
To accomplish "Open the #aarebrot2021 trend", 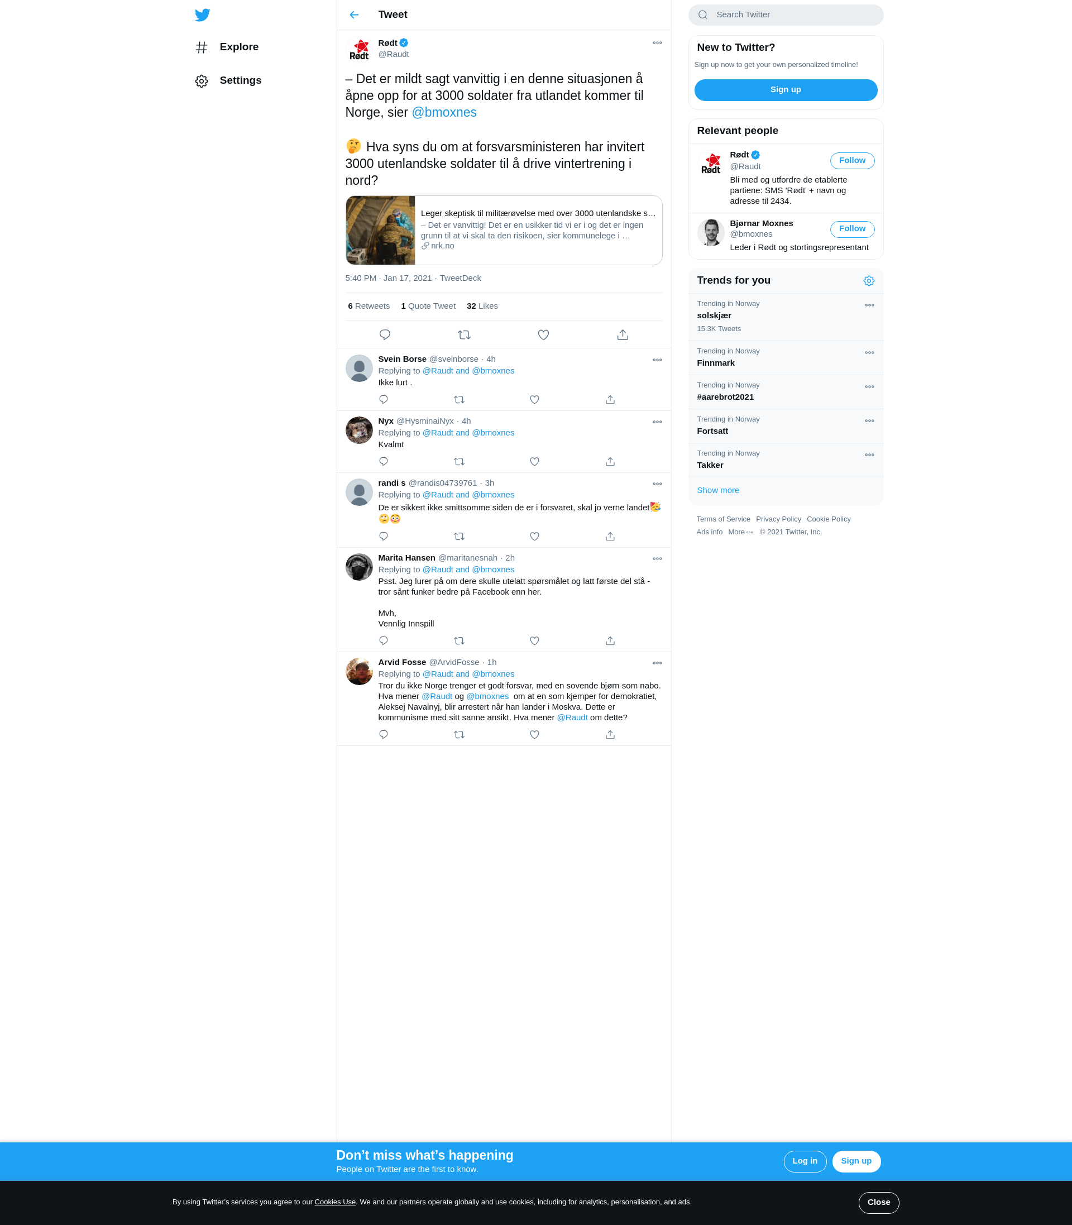I will click(x=786, y=392).
